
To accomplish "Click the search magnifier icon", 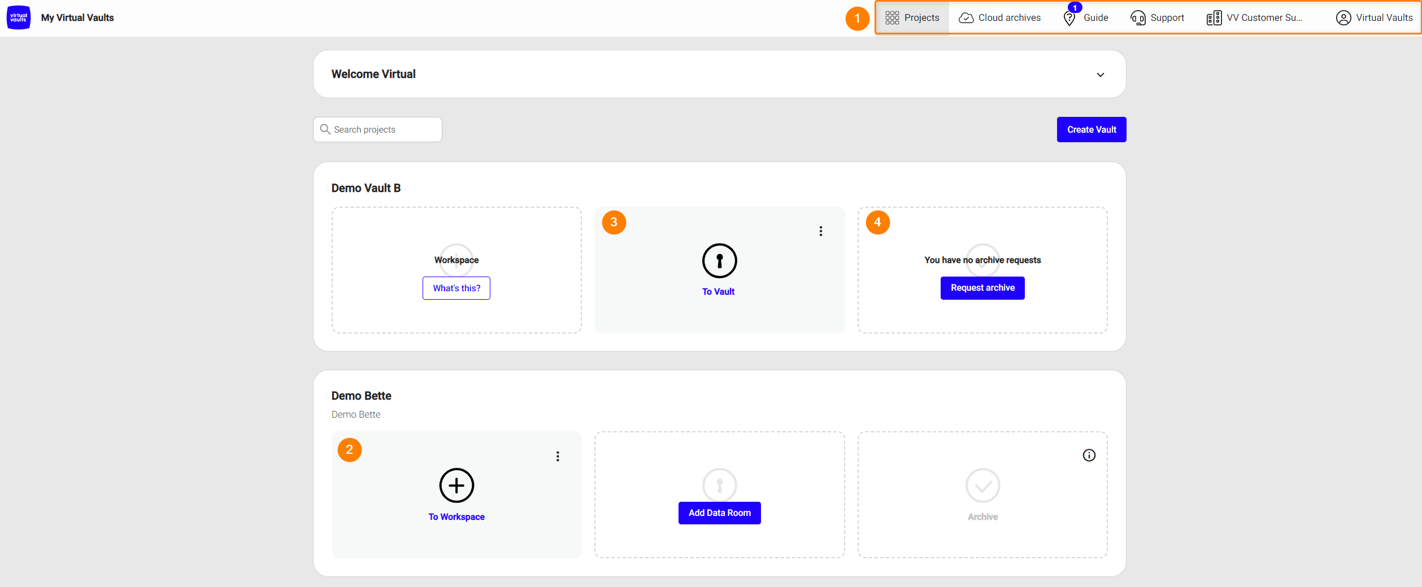I will 325,130.
